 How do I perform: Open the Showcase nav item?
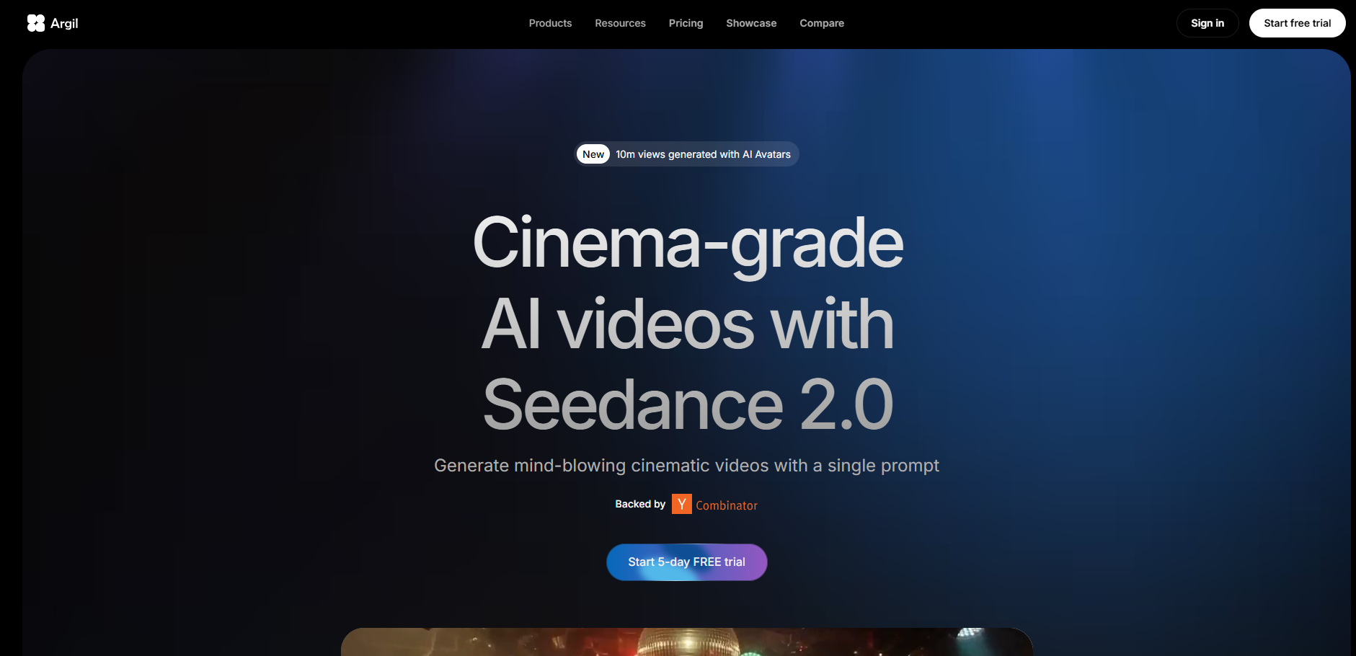[751, 23]
